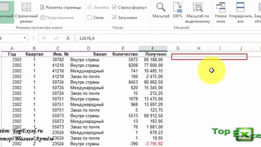The image size is (261, 147).
Task: Select column H header
Action: tap(199, 48)
